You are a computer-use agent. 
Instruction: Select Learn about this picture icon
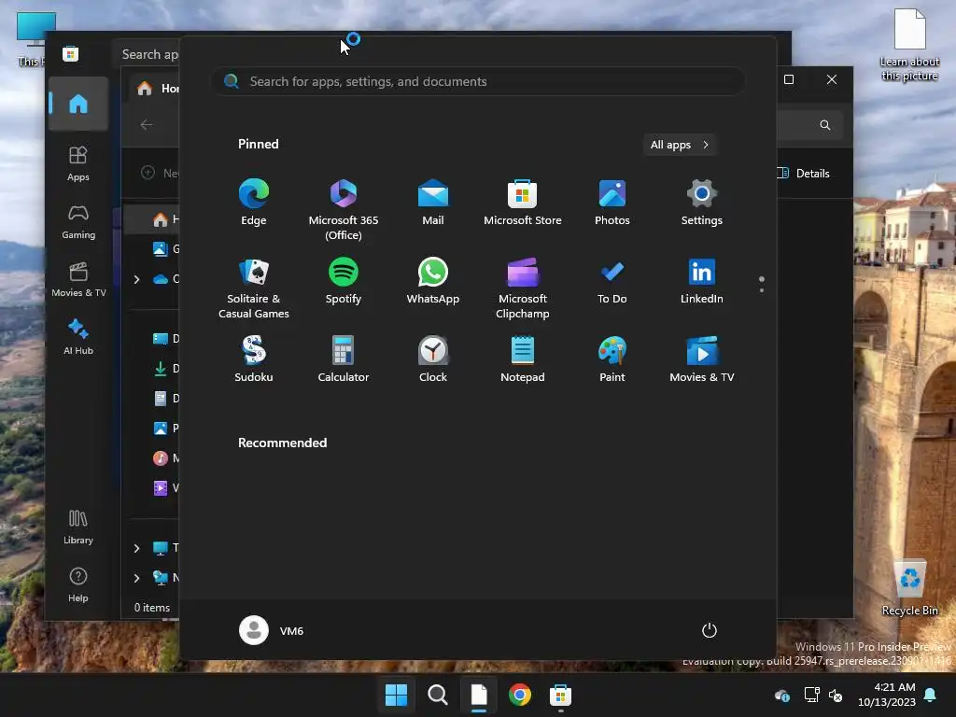tap(909, 46)
